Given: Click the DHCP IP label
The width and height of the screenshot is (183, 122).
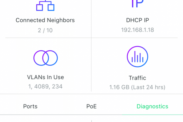Looking at the screenshot, I should 137,20.
